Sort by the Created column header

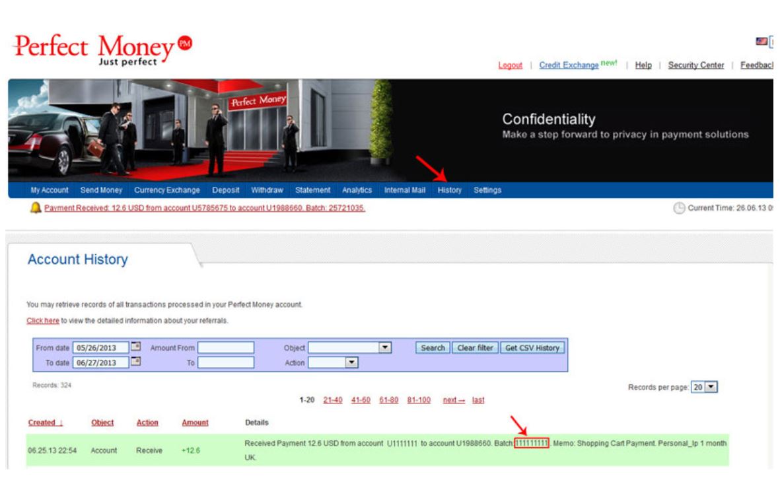[x=46, y=423]
